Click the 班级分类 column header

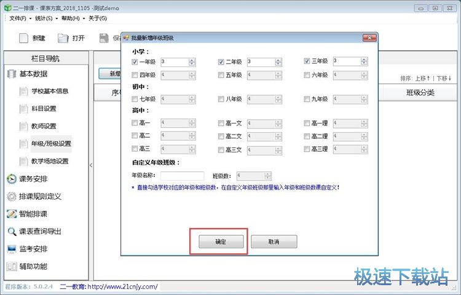(x=420, y=93)
